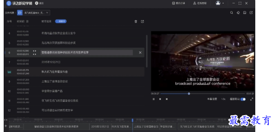
Task: Select subtitle row 11 讯飞听见智能会议系统
Action: [60, 100]
